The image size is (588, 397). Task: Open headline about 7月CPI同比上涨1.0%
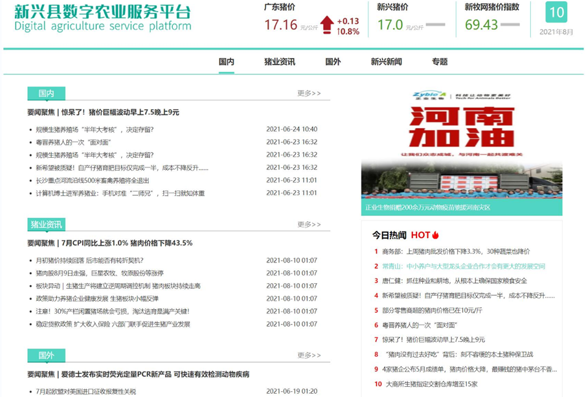[x=109, y=243]
